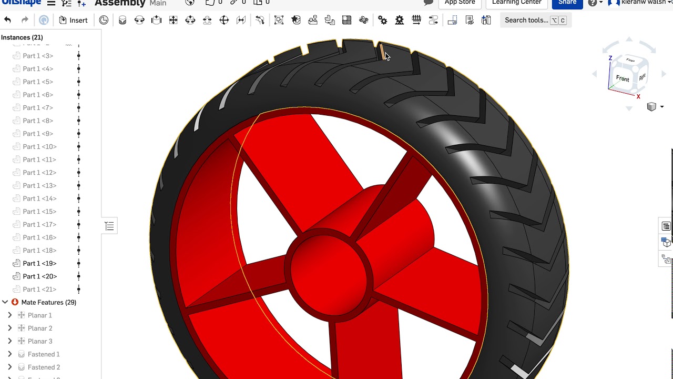This screenshot has height=379, width=673.
Task: Expand the Planar 2 mate
Action: coord(9,328)
